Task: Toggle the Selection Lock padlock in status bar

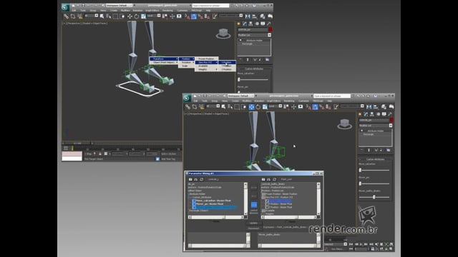Action: 100,153
